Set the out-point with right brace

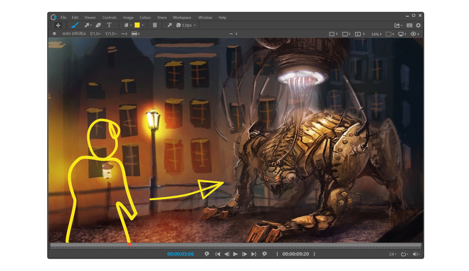314,254
